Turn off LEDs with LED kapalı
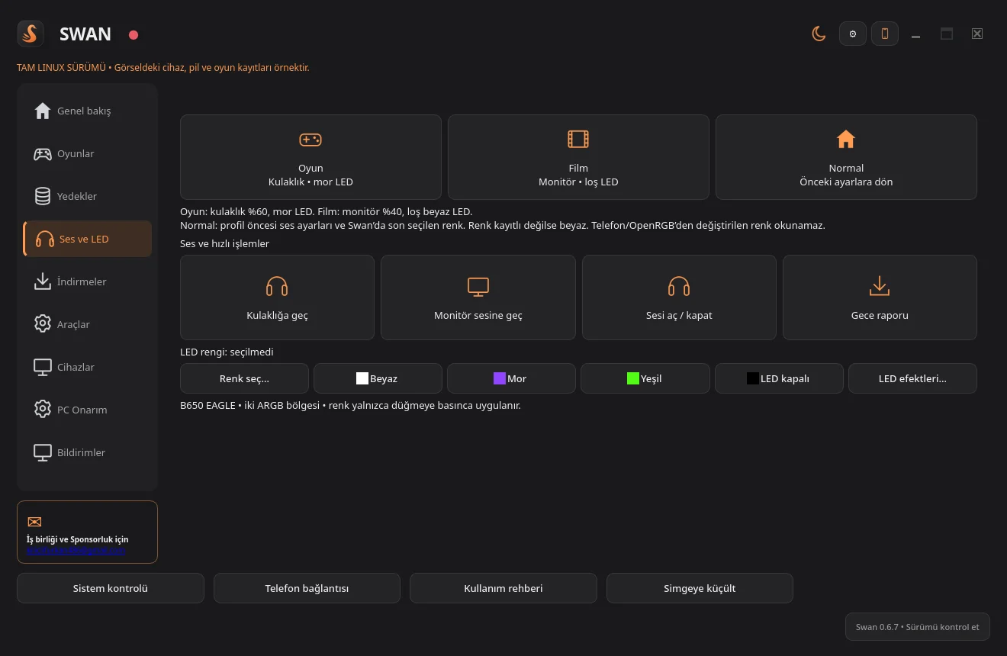The height and width of the screenshot is (656, 1007). coord(779,378)
